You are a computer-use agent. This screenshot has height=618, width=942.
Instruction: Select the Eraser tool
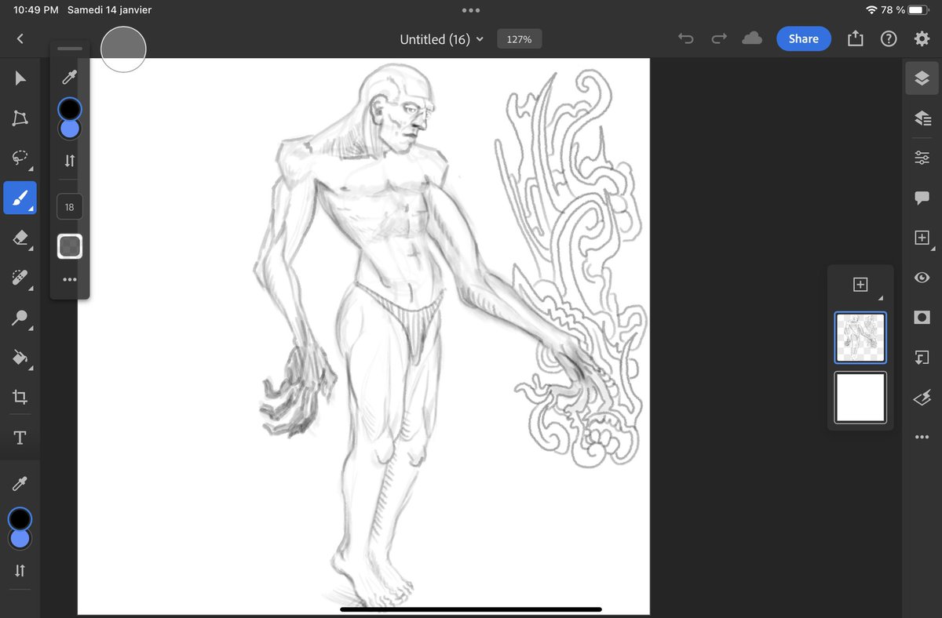20,238
